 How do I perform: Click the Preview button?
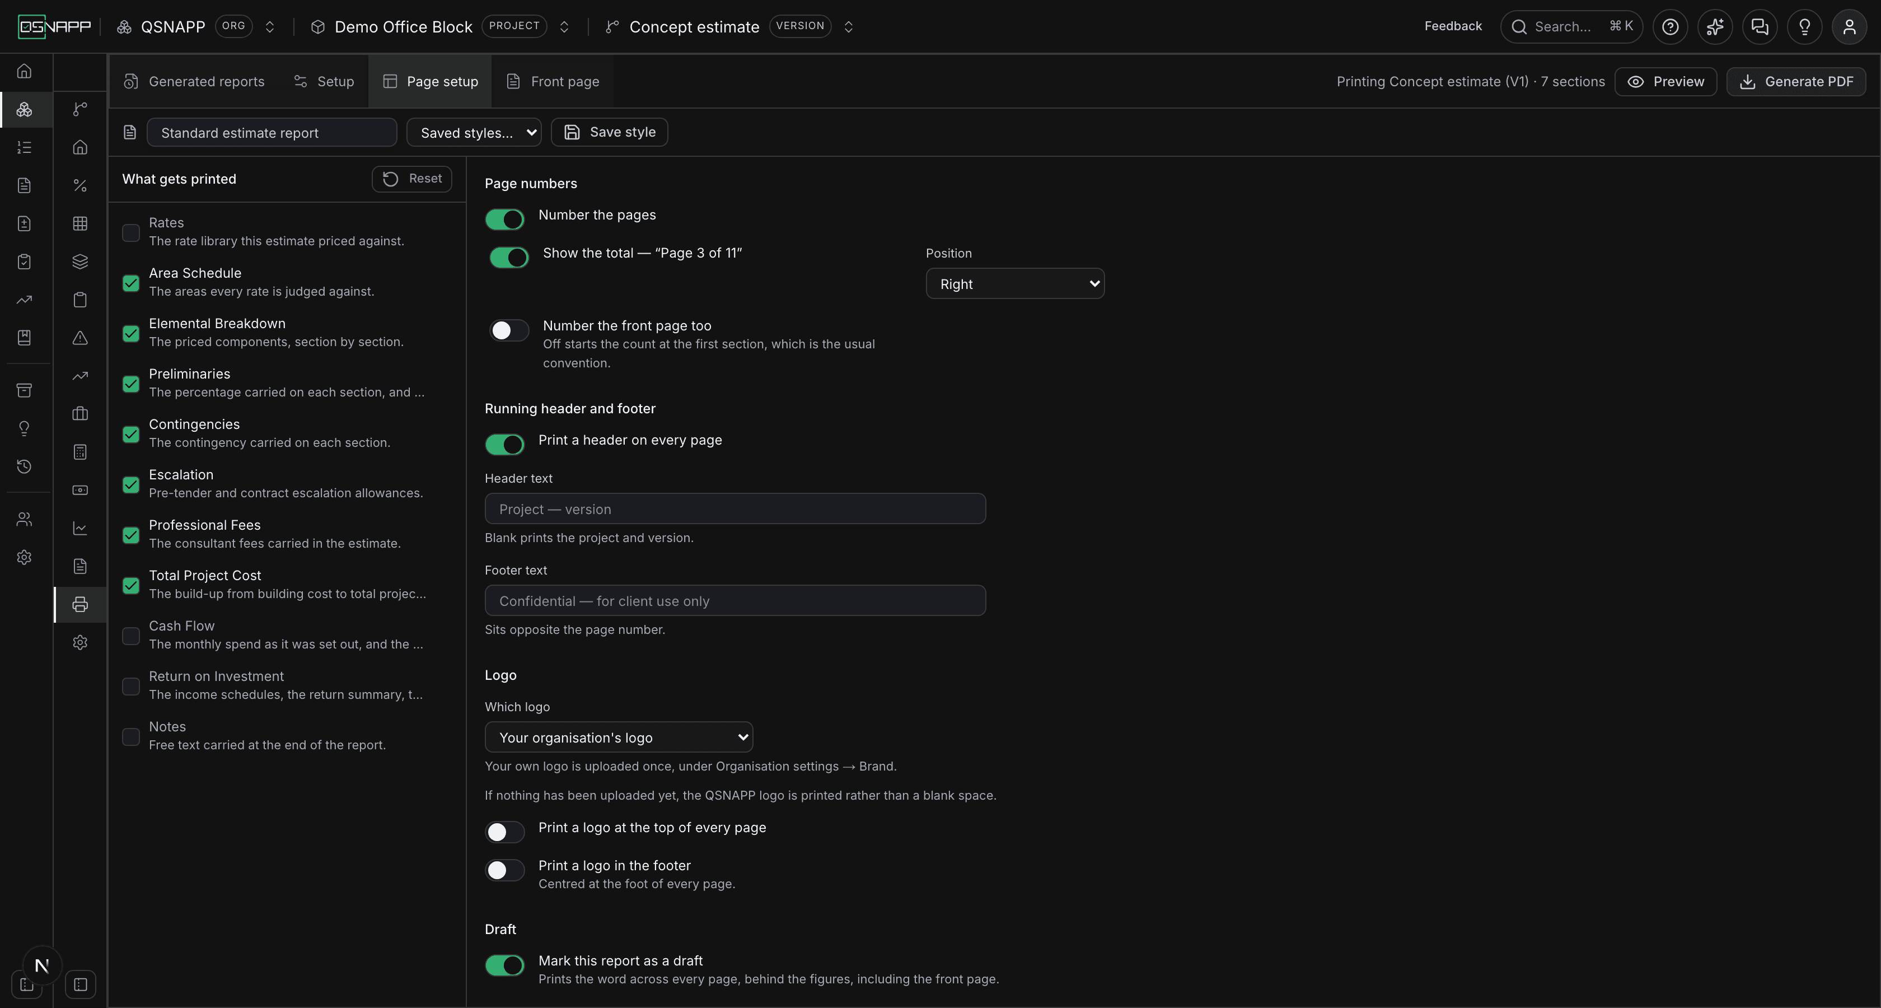pyautogui.click(x=1665, y=81)
